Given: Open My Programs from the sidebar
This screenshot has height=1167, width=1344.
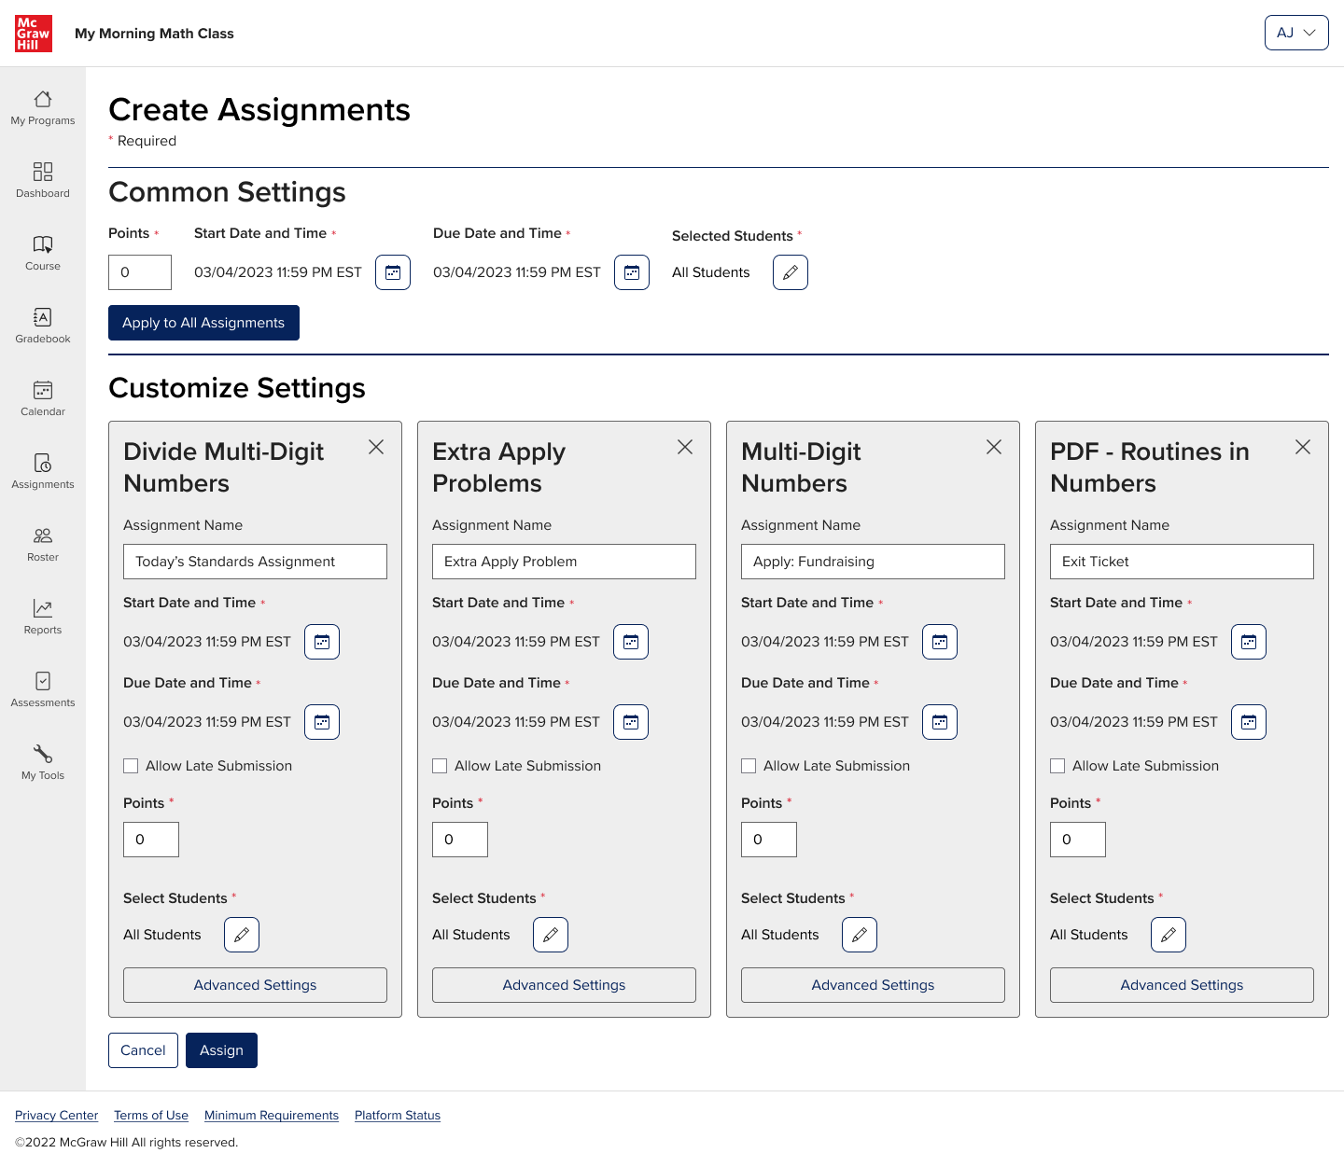Looking at the screenshot, I should (43, 108).
